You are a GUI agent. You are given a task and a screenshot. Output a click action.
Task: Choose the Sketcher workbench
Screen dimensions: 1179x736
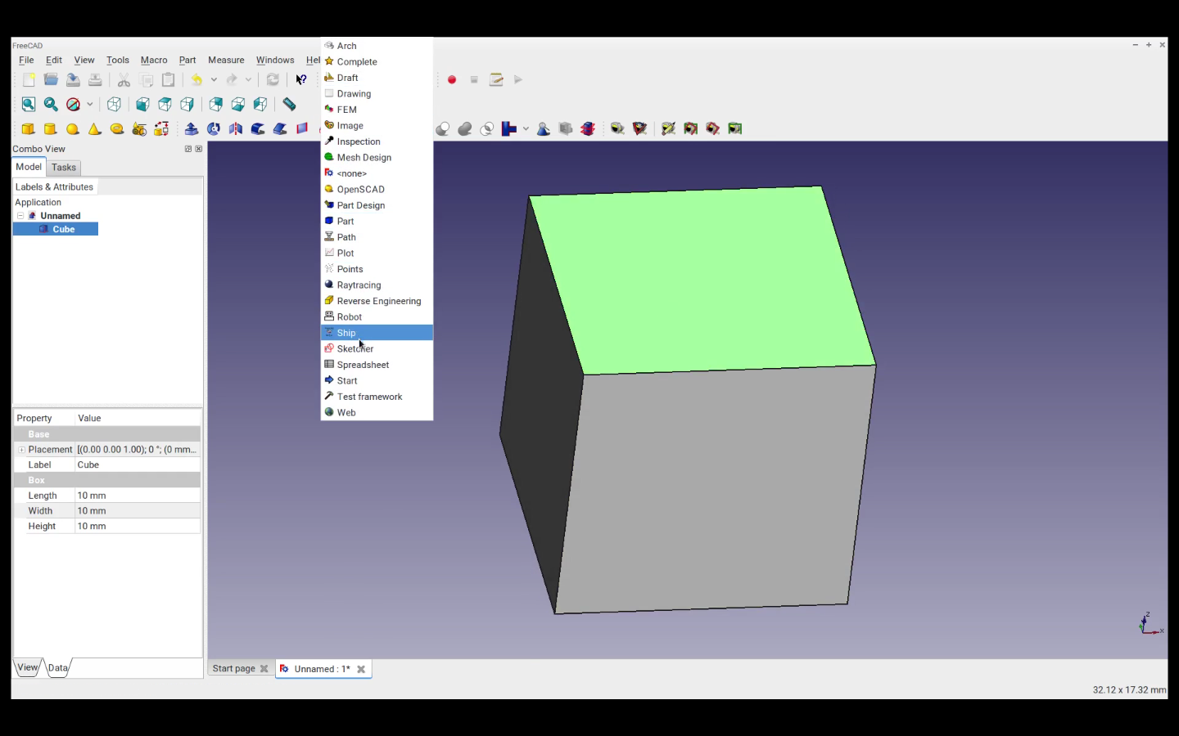[x=377, y=349]
